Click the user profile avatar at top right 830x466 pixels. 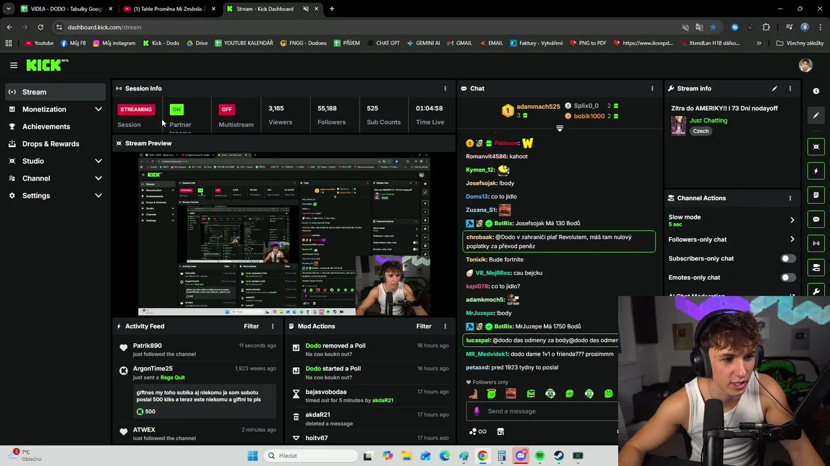(x=805, y=65)
